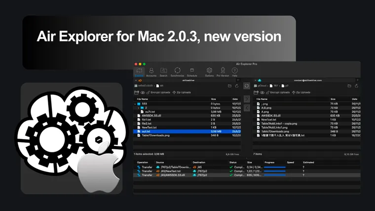Click the right pane view-mode icon
Image resolution: width=375 pixels, height=211 pixels.
coord(256,92)
